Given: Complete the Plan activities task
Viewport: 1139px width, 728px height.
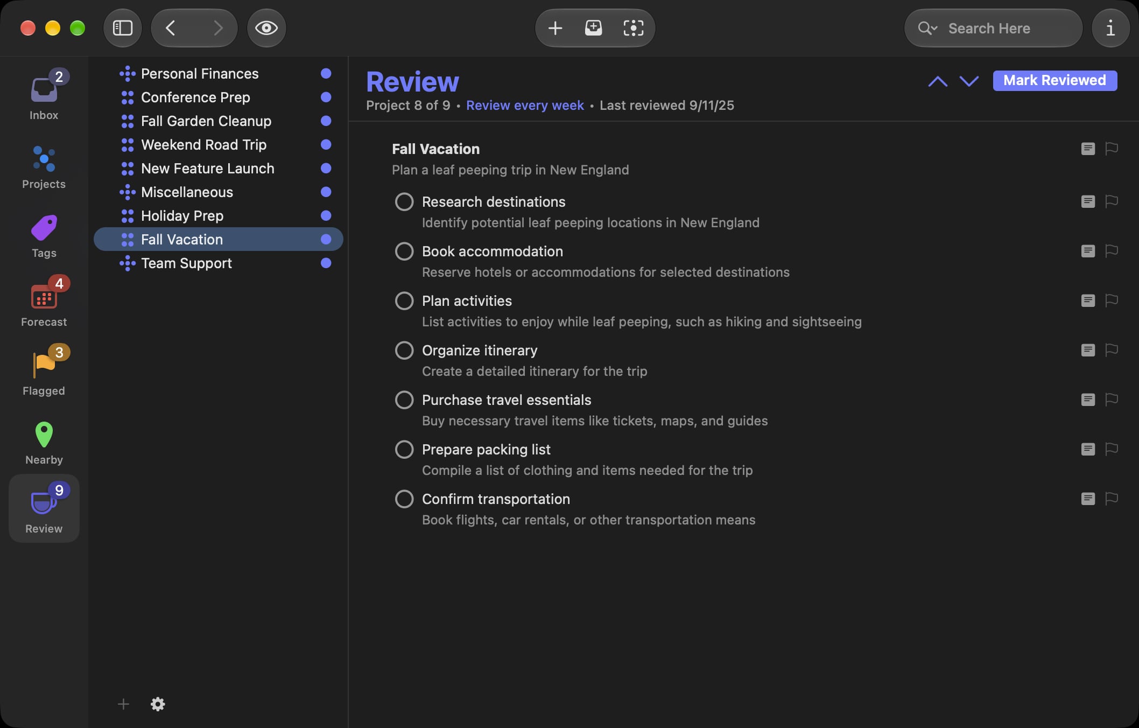Looking at the screenshot, I should click(404, 300).
